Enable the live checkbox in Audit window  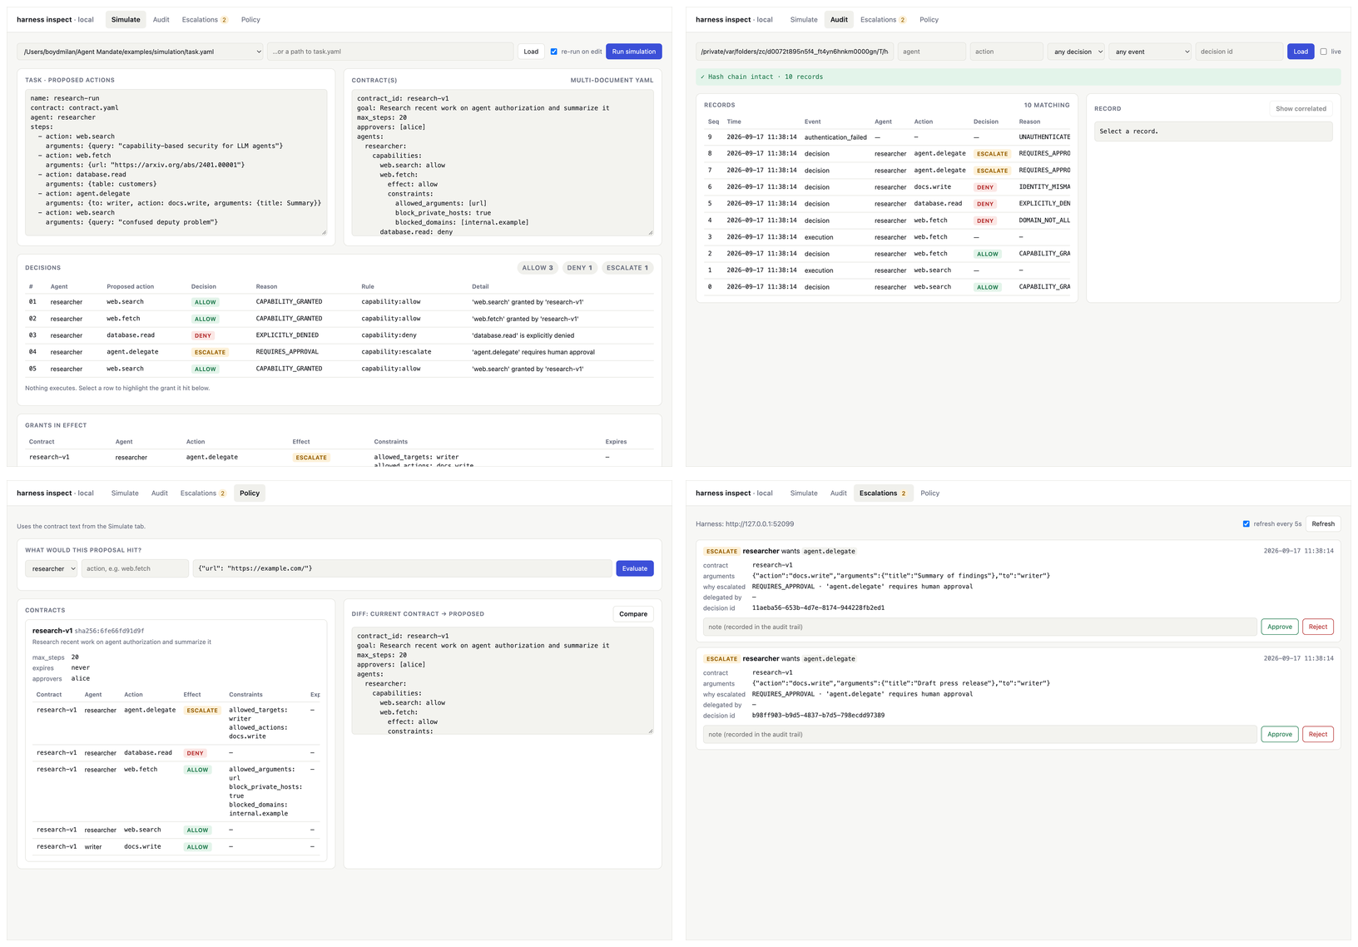[x=1323, y=52]
